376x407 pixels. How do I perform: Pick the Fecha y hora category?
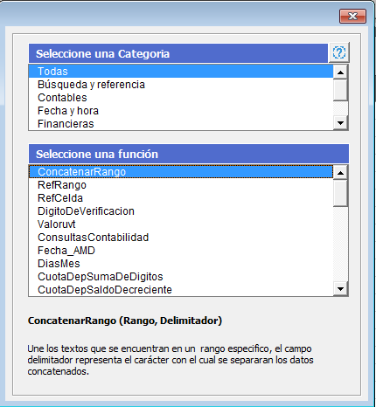(x=181, y=111)
